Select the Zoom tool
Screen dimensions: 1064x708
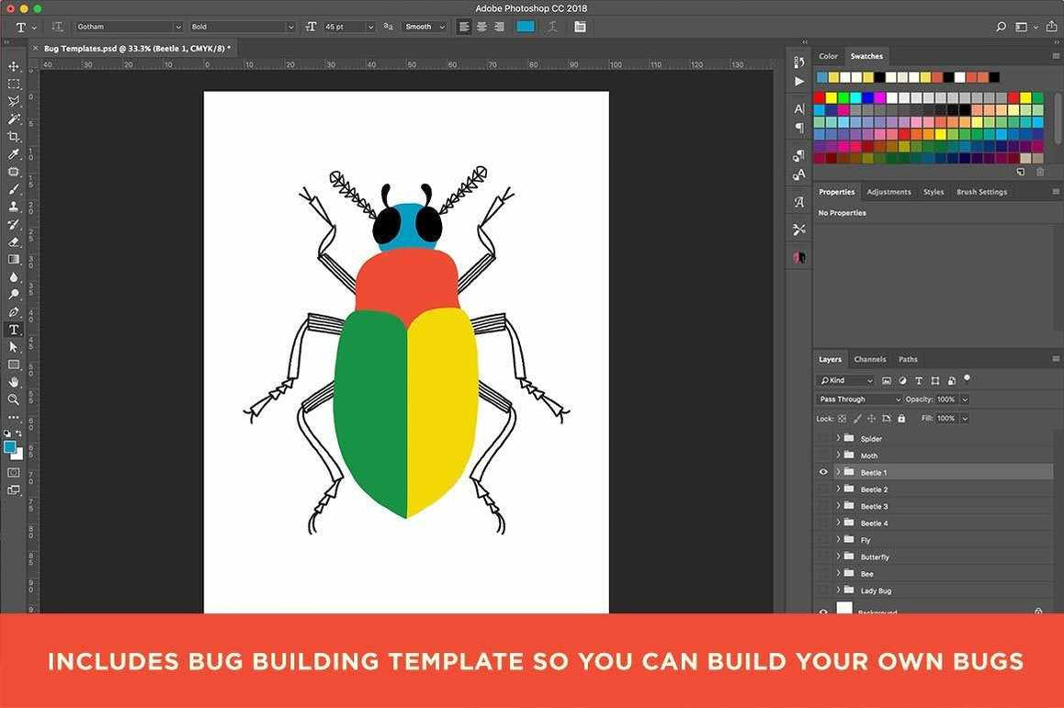pos(14,399)
